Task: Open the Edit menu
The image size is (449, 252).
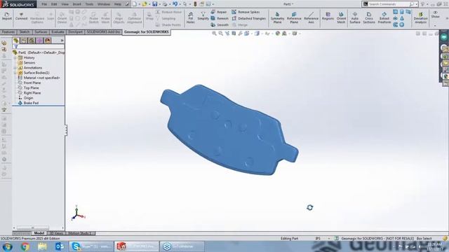Action: 54,4
